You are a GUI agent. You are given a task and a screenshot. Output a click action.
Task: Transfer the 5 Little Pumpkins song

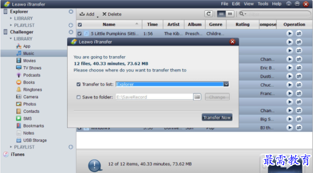click(299, 34)
